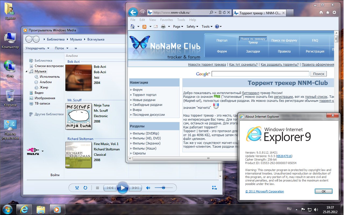This screenshot has height=215, width=344.
Task: Click into the Google search field
Action: click(x=260, y=74)
